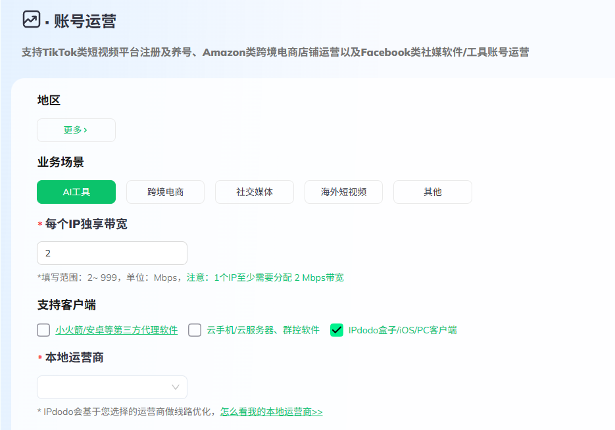
Task: Uncheck the IPdodo盒子/iOS/PC客户端 checkbox
Action: pos(337,330)
